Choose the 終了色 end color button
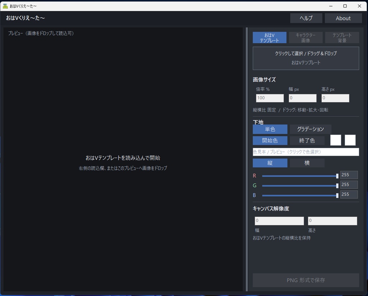 tap(307, 141)
